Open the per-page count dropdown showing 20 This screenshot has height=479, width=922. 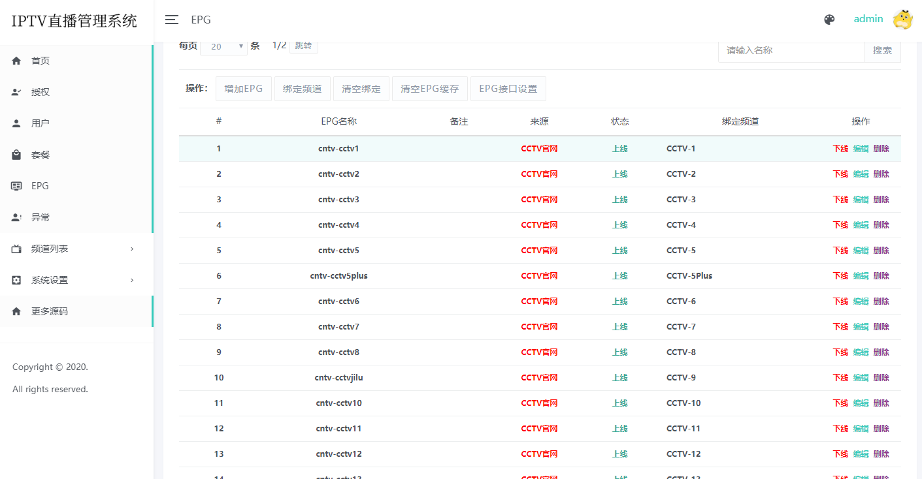223,46
